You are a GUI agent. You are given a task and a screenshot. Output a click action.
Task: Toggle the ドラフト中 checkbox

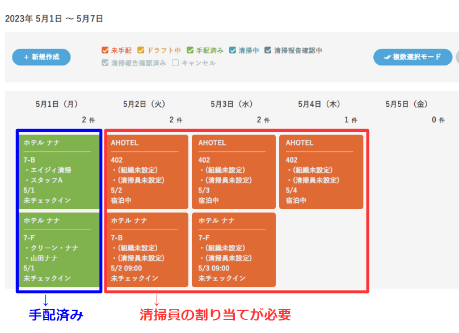141,51
